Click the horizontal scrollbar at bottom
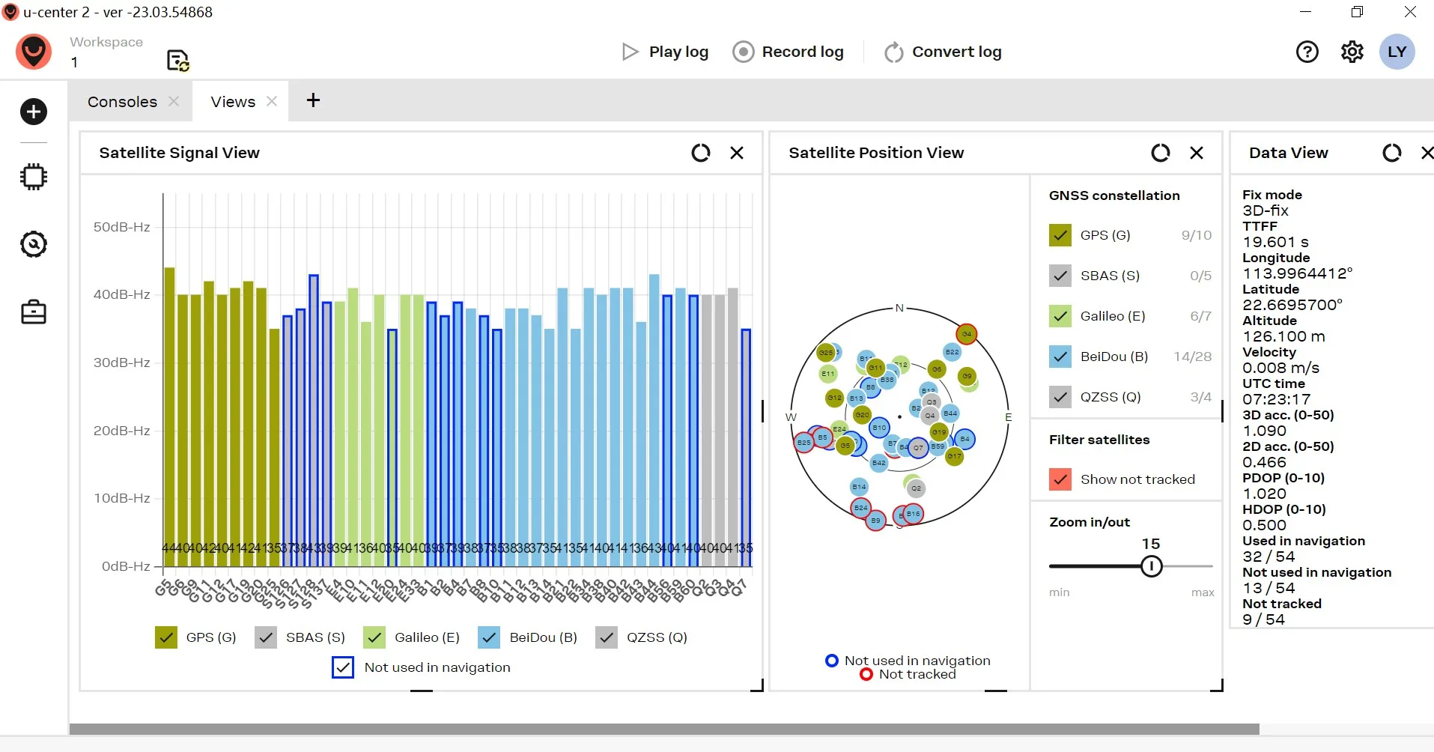1434x752 pixels. (x=663, y=729)
